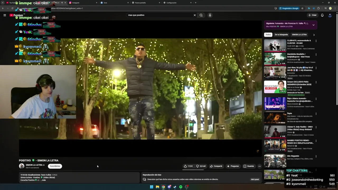This screenshot has height=190, width=338.
Task: Like the video with 112 K likes
Action: (188, 166)
